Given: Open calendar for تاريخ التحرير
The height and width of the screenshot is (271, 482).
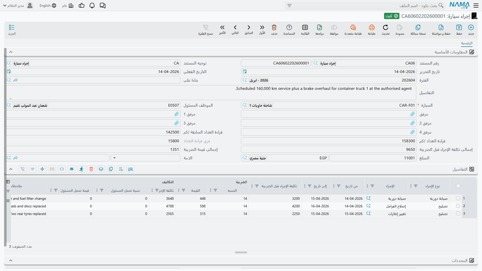Looking at the screenshot, I should [x=245, y=72].
